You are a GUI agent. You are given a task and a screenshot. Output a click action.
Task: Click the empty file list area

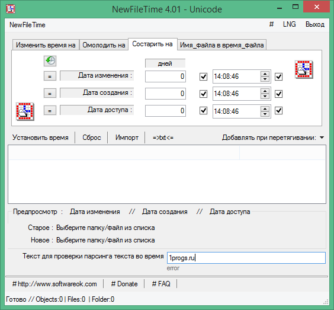167,181
